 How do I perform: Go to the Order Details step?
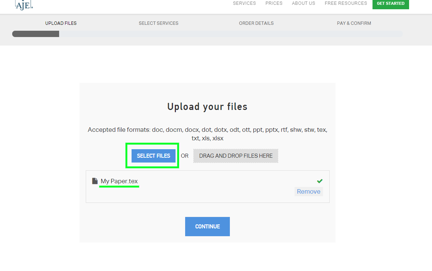coord(256,23)
